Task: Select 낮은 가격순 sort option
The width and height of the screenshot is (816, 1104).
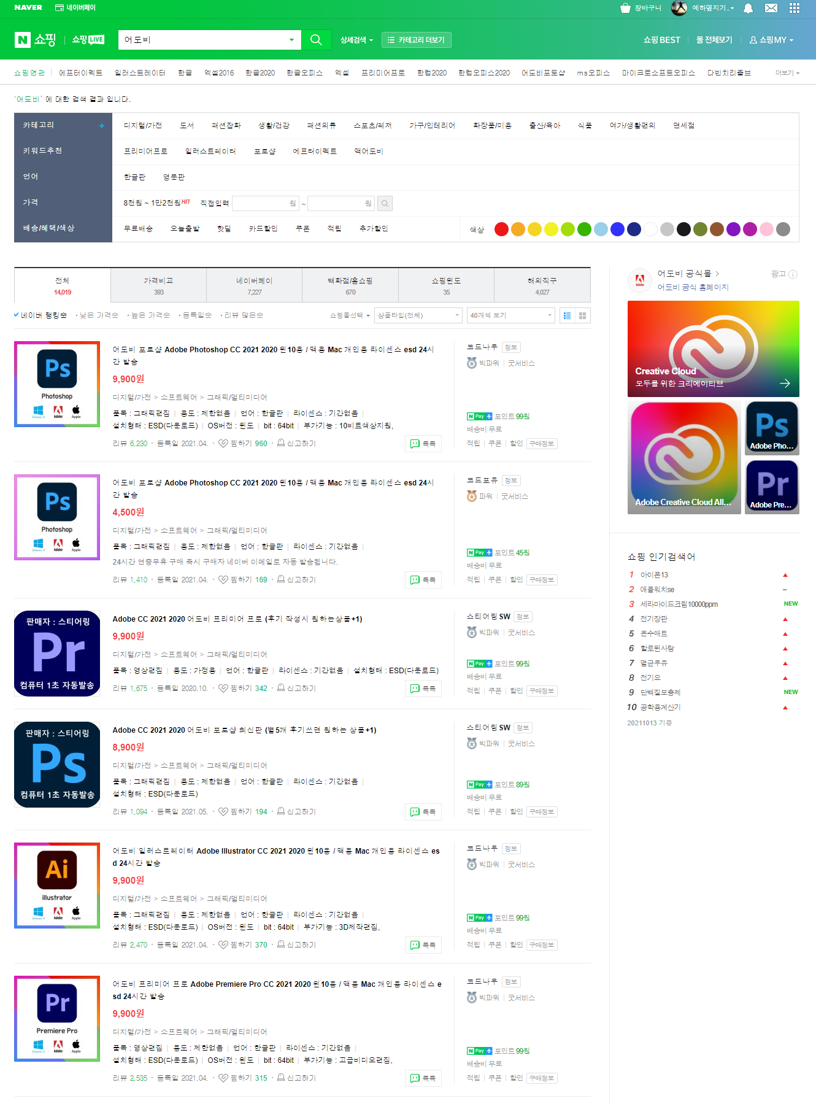Action: tap(98, 315)
